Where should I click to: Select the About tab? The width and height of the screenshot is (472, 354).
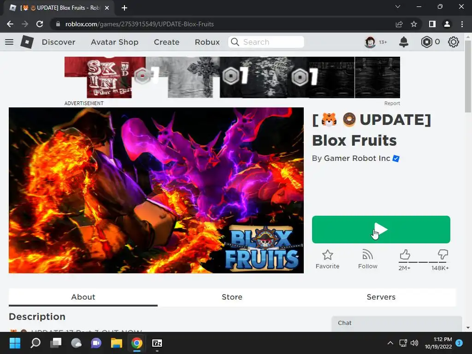[x=83, y=297]
